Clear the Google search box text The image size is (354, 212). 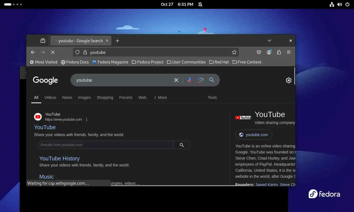coord(176,80)
